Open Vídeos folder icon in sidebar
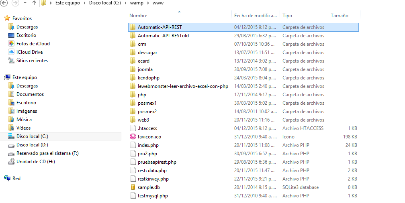The height and width of the screenshot is (203, 405). (11, 128)
